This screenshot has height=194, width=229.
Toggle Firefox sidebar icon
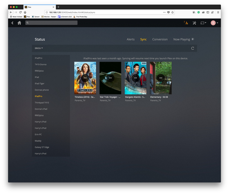pos(208,13)
